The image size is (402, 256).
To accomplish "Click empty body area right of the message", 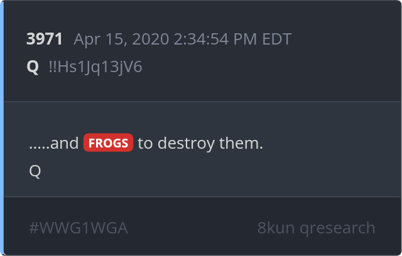I will [331, 143].
